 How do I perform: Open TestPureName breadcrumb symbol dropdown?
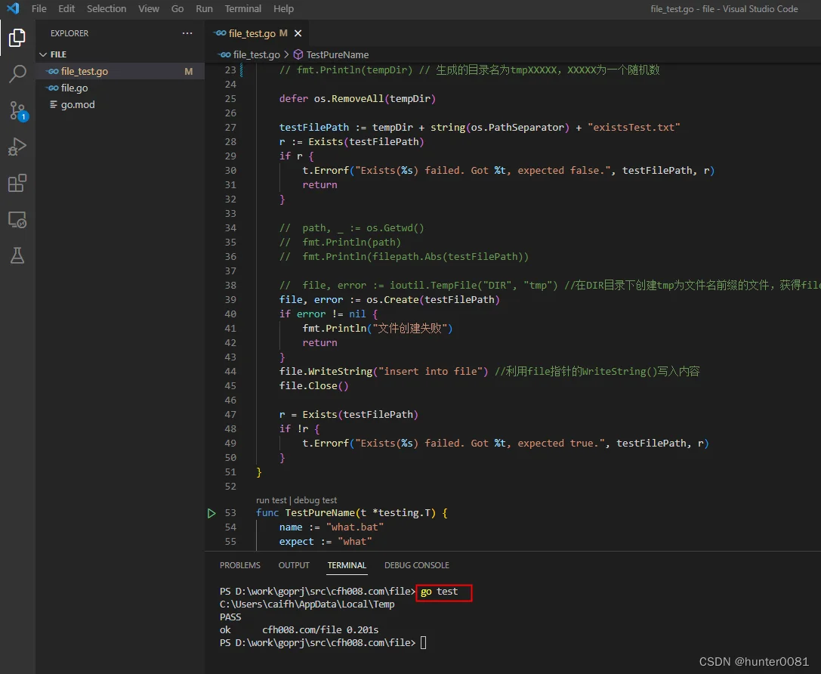coord(331,54)
